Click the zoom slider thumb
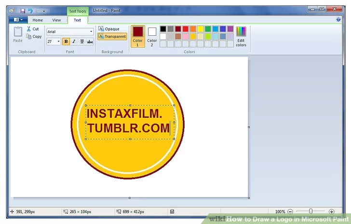 tap(310, 211)
